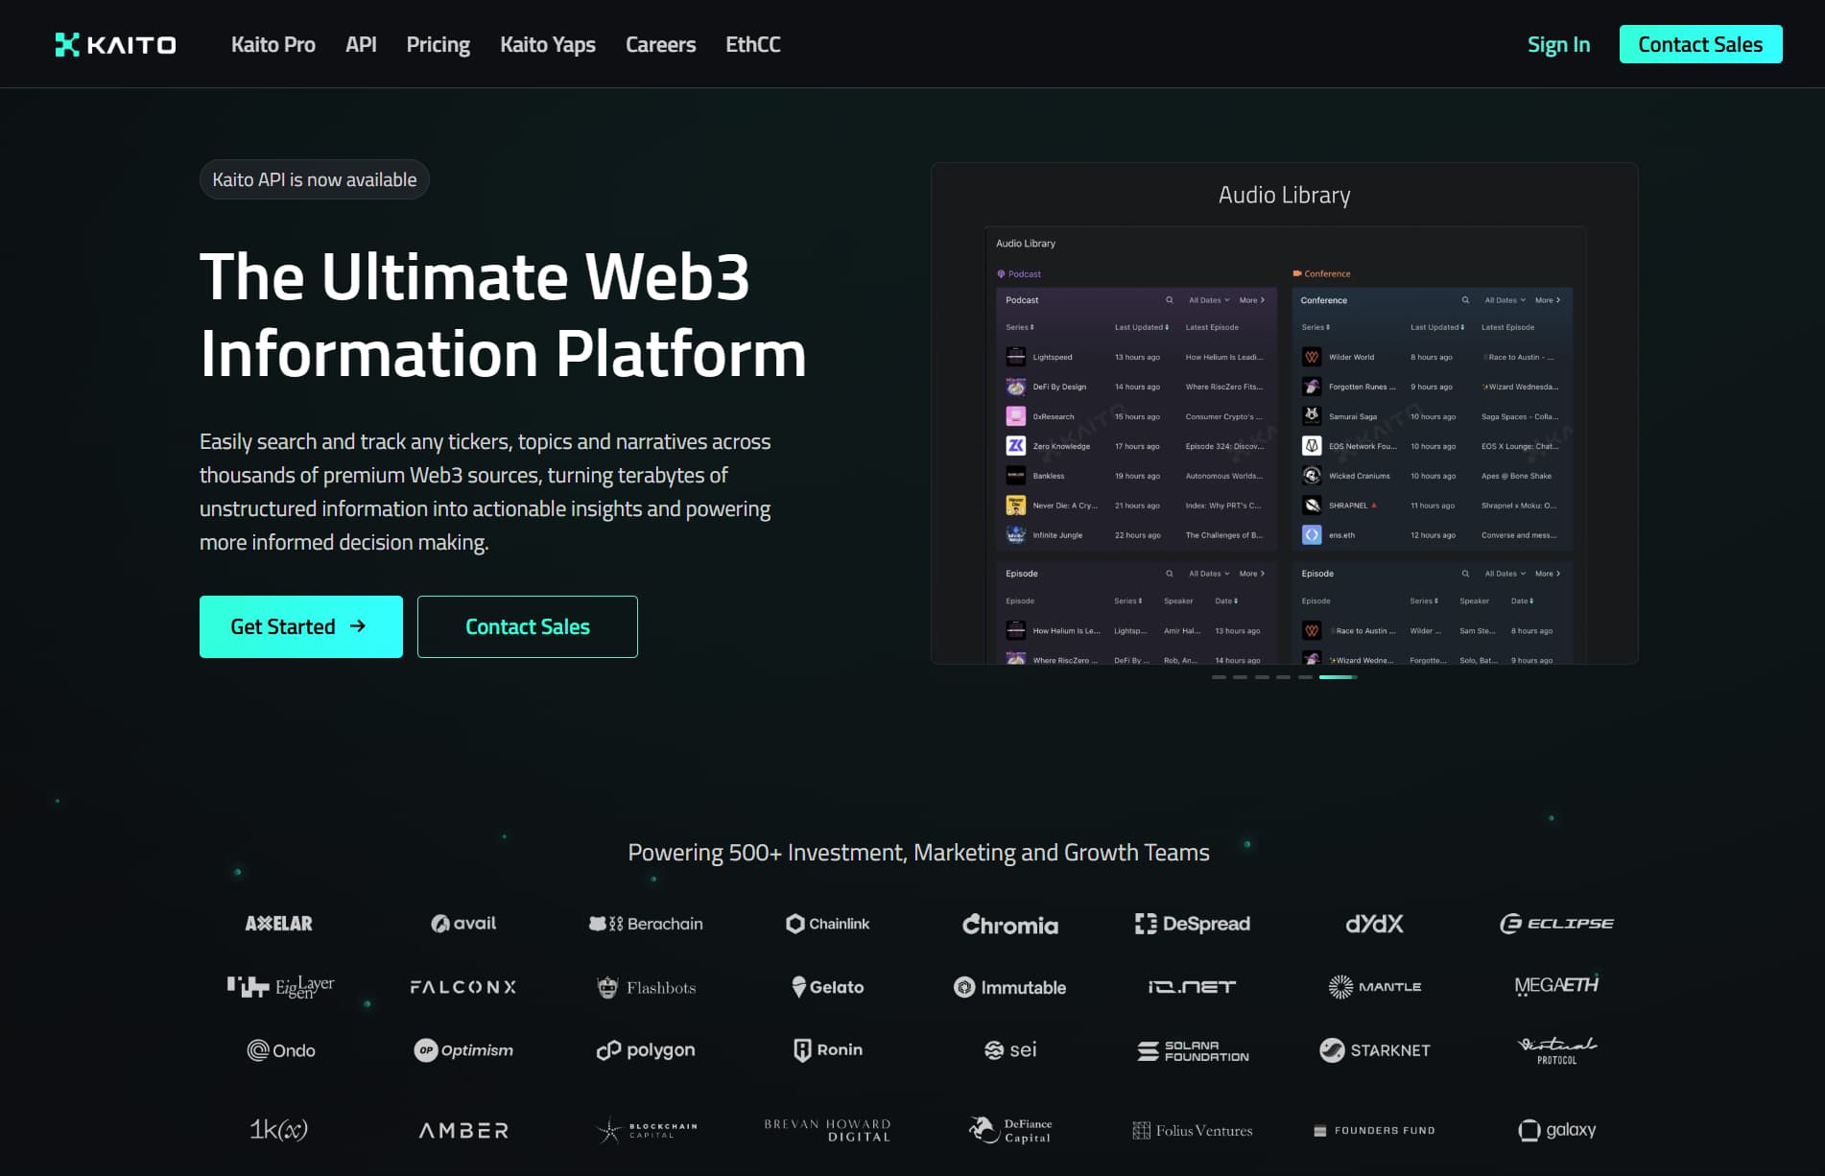
Task: Click the Immutable partner logo
Action: 1009,987
